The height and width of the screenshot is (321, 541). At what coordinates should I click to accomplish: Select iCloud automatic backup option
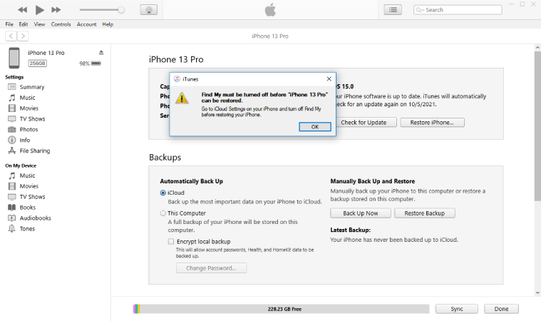[163, 193]
